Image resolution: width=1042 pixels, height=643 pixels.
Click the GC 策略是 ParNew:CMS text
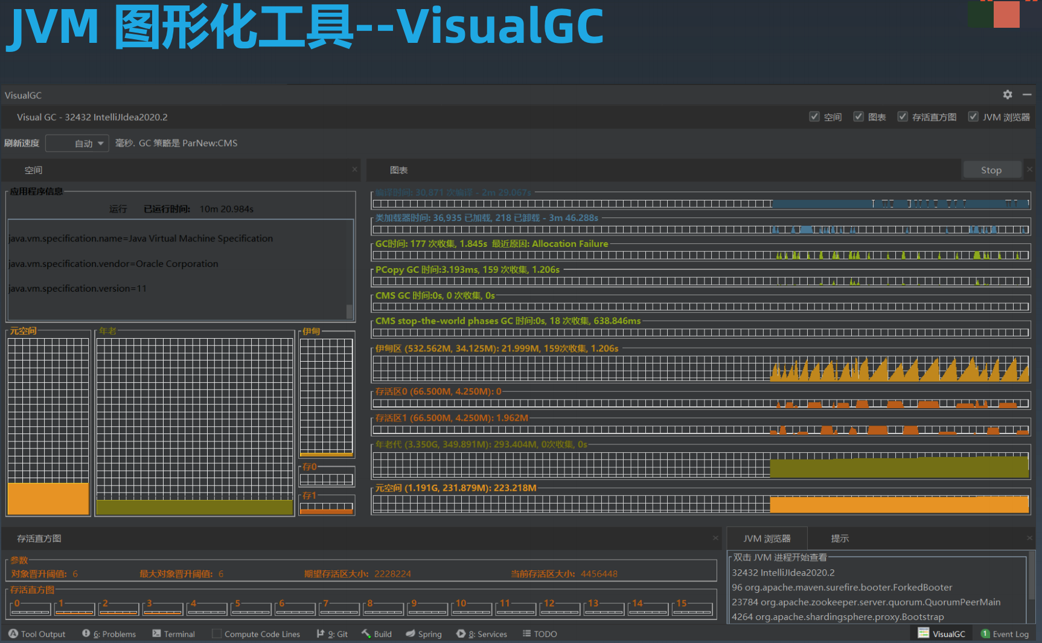188,143
